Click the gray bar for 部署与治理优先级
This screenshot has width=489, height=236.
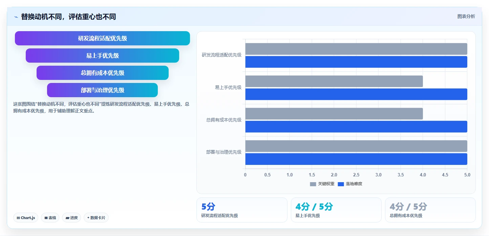pyautogui.click(x=356, y=146)
